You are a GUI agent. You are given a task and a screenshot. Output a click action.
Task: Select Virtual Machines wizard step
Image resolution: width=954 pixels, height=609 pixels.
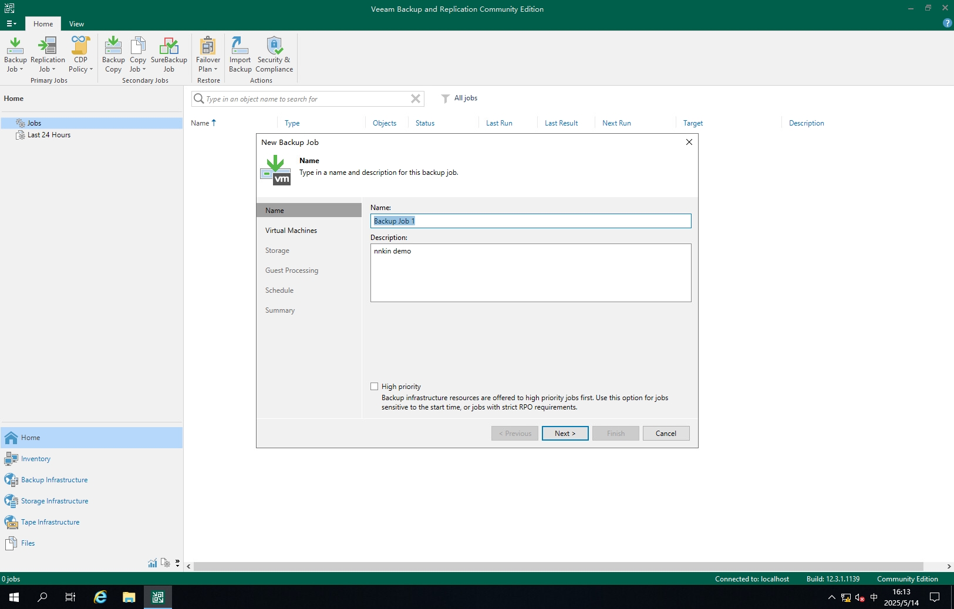[291, 231]
